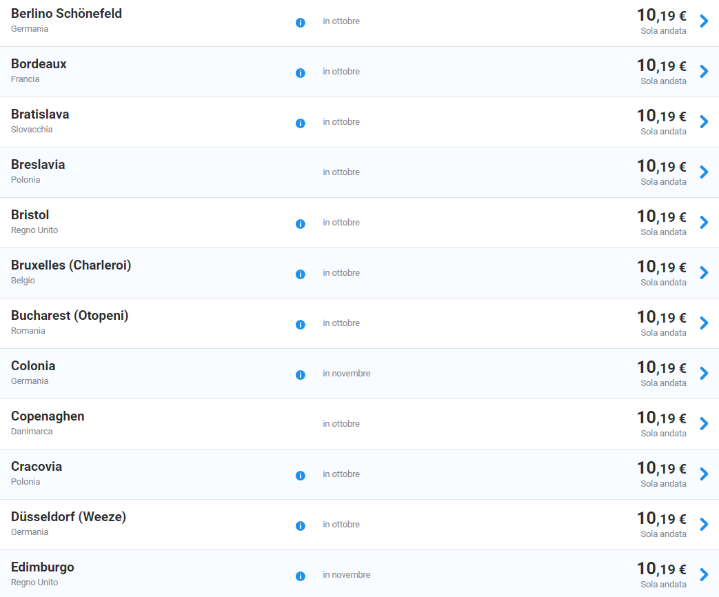View info icon beside Cracovia

301,476
